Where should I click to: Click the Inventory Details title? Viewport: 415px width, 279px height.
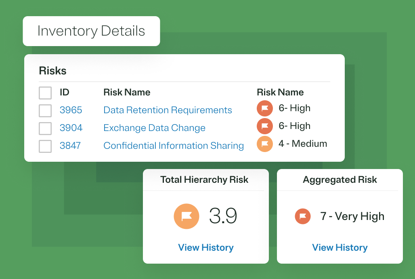click(x=91, y=31)
